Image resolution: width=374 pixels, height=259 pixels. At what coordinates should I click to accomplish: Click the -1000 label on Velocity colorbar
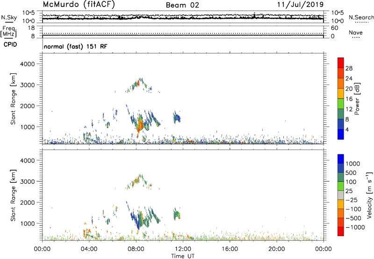click(355, 227)
